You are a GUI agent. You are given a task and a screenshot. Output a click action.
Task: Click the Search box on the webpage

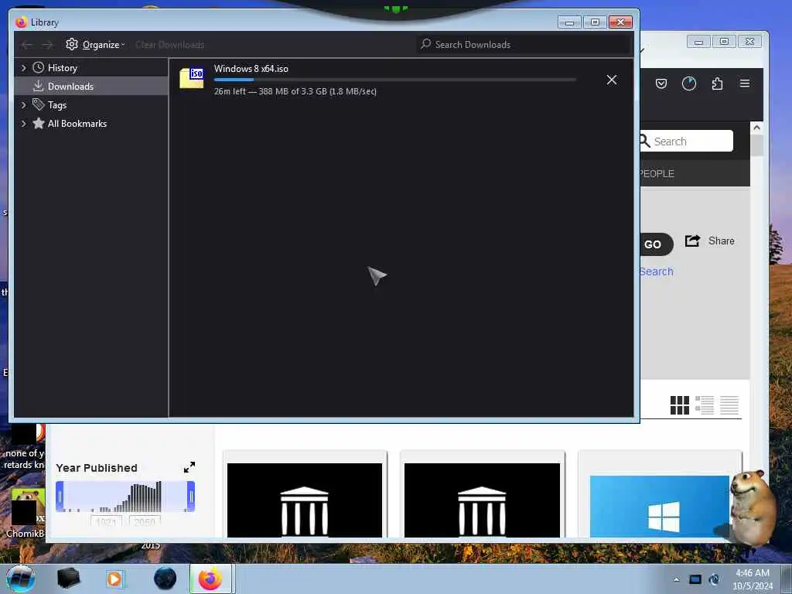click(687, 141)
